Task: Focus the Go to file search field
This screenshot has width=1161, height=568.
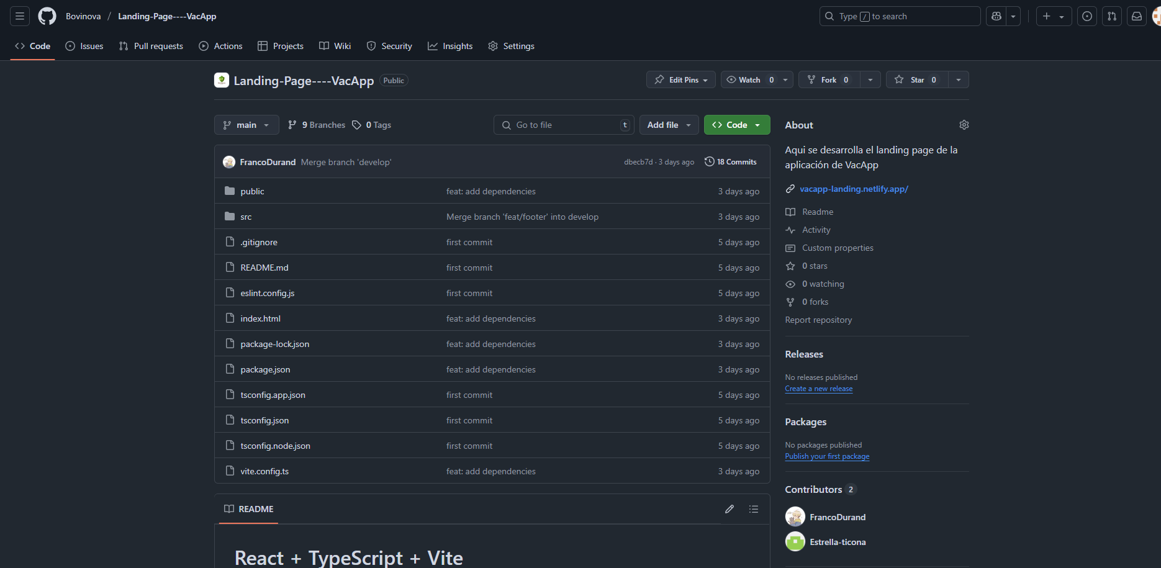Action: [x=564, y=125]
